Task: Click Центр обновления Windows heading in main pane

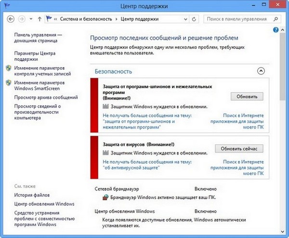Action: 125,211
